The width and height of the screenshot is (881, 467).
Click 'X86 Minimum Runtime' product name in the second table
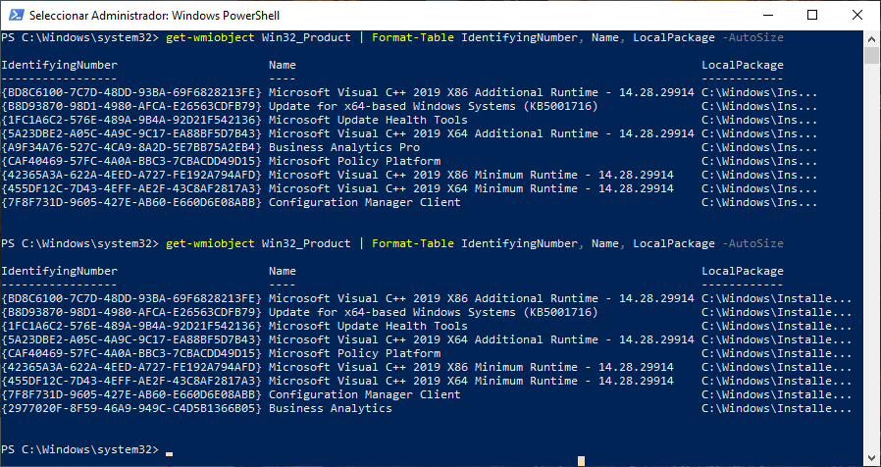click(x=471, y=368)
